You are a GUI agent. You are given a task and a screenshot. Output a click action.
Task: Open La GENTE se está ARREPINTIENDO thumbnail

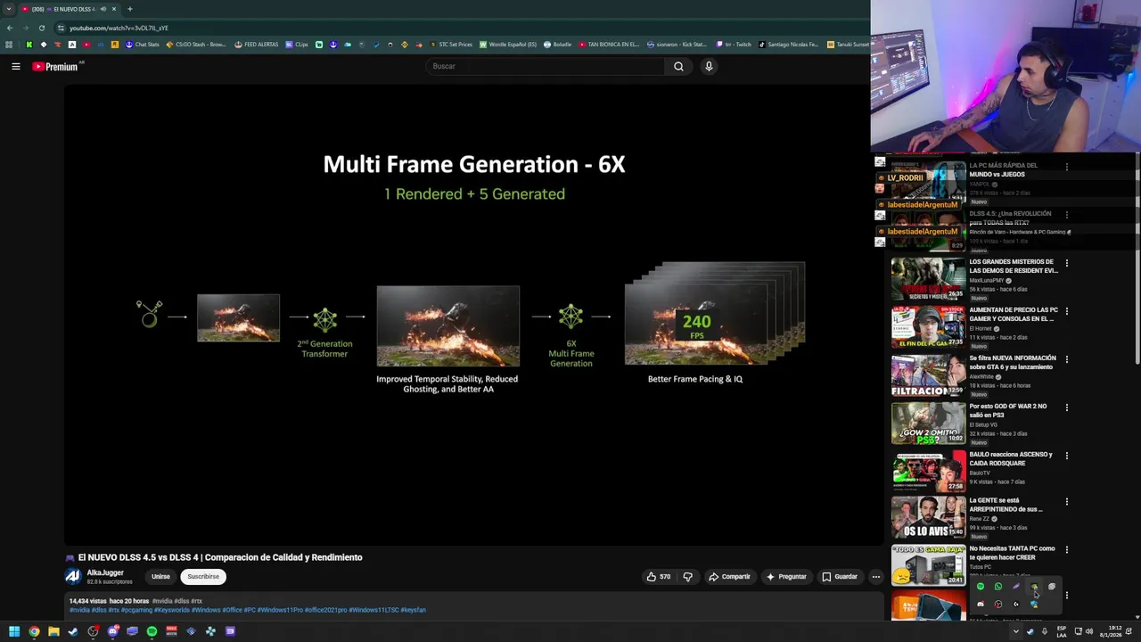(928, 518)
